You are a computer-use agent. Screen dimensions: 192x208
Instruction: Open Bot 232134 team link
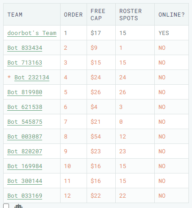click(x=32, y=78)
